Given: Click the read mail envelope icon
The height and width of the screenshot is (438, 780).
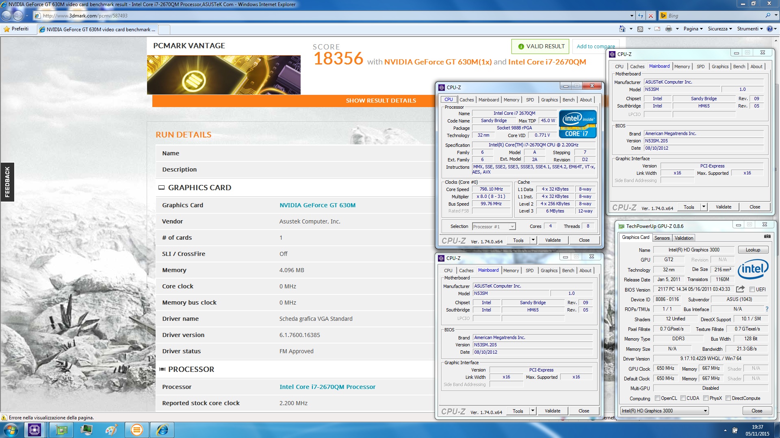Looking at the screenshot, I should click(657, 29).
